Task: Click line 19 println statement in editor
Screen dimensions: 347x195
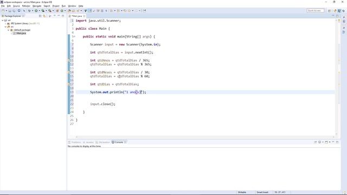Action: [118, 92]
